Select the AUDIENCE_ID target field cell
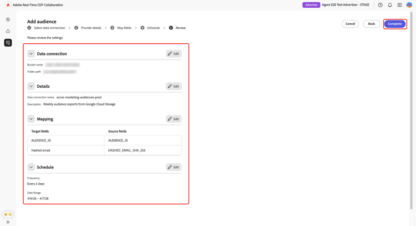 coord(66,140)
